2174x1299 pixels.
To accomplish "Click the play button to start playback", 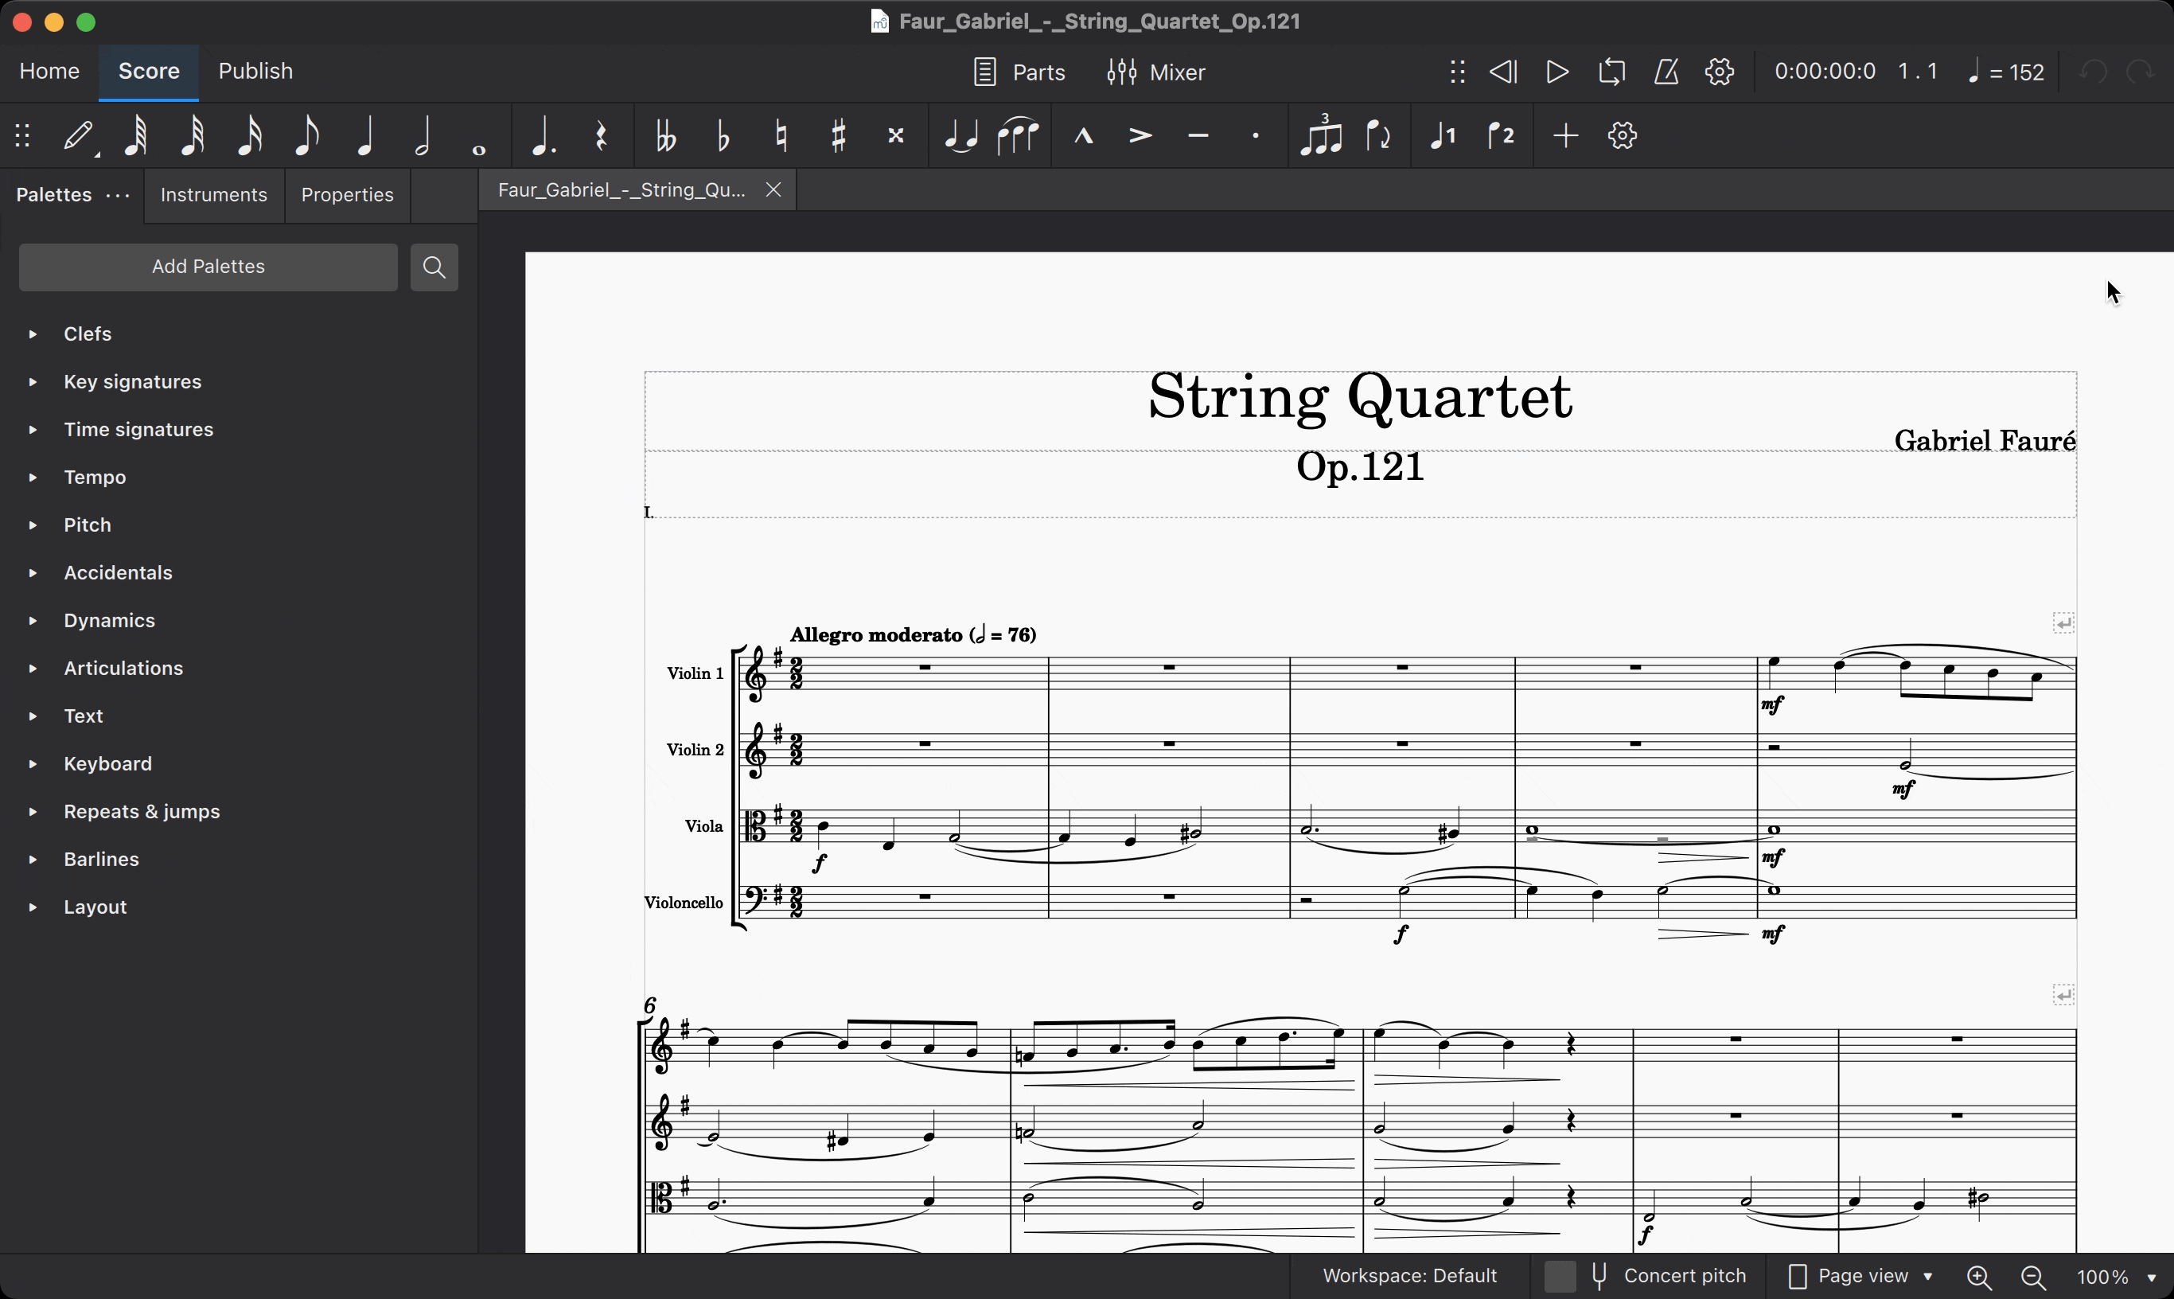I will pos(1557,72).
